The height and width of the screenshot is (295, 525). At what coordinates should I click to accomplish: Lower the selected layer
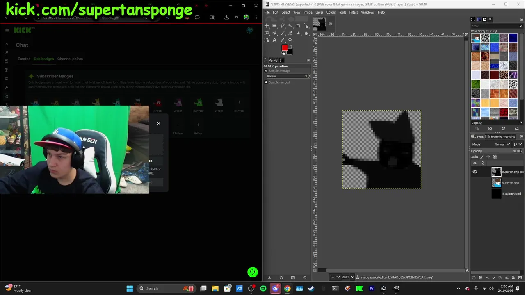[494, 277]
